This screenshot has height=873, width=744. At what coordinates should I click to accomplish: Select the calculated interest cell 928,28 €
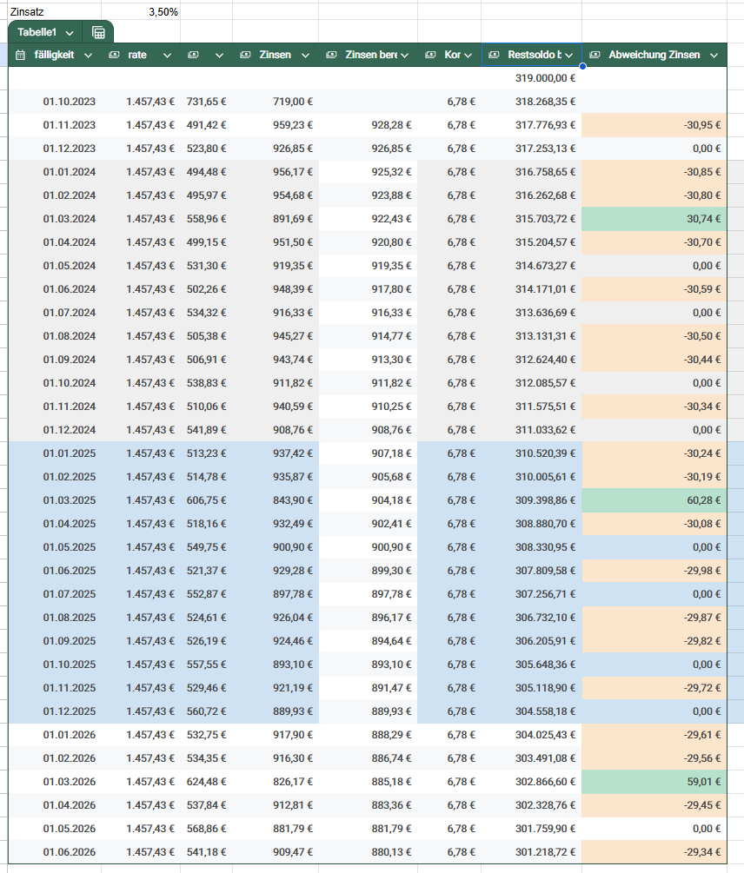[369, 125]
